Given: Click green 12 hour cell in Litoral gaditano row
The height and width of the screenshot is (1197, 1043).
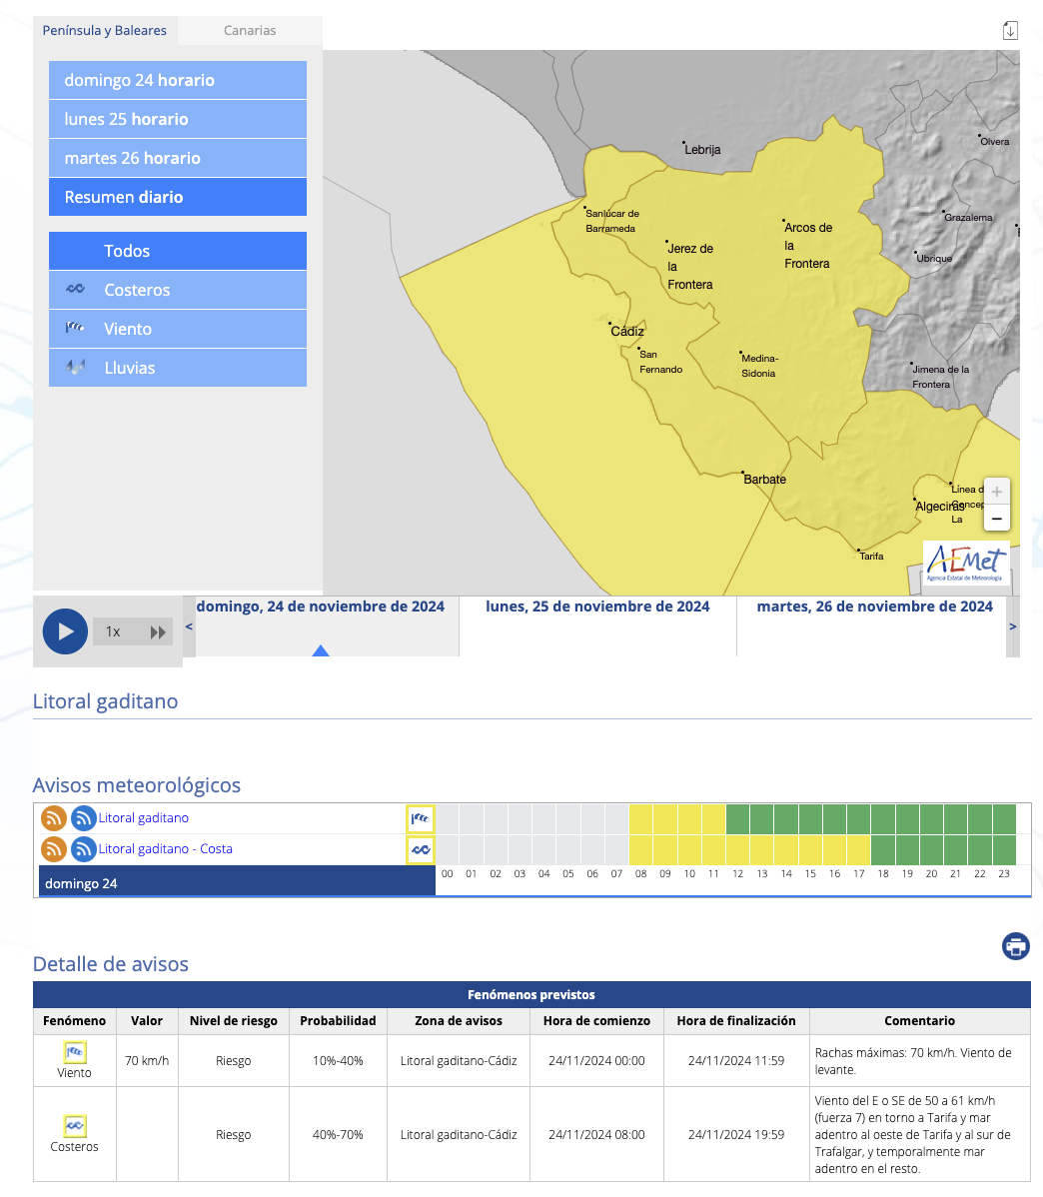Looking at the screenshot, I should (737, 819).
